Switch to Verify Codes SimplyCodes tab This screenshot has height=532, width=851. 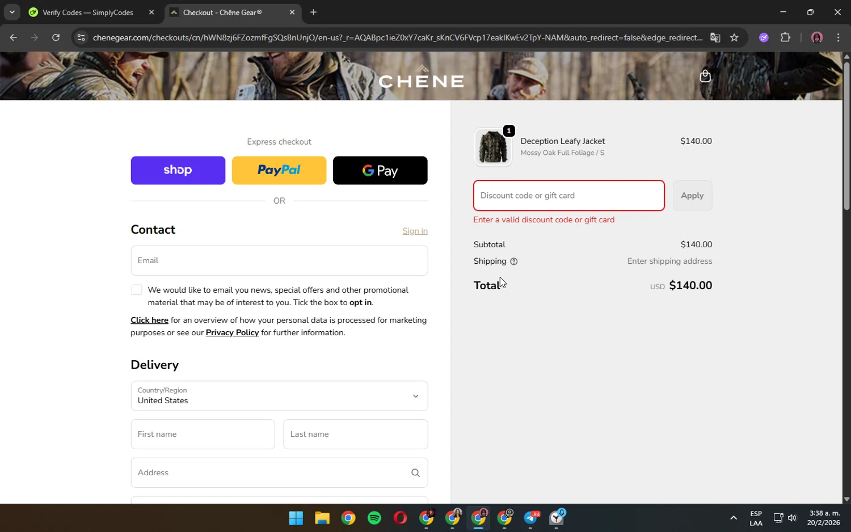88,12
